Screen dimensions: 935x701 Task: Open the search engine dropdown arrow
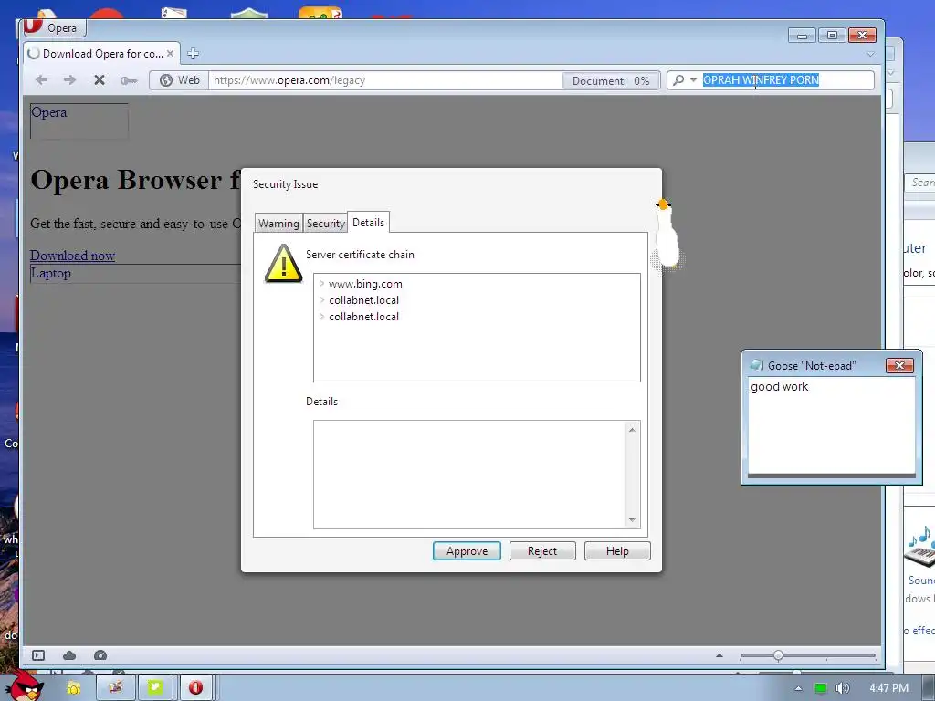click(693, 80)
